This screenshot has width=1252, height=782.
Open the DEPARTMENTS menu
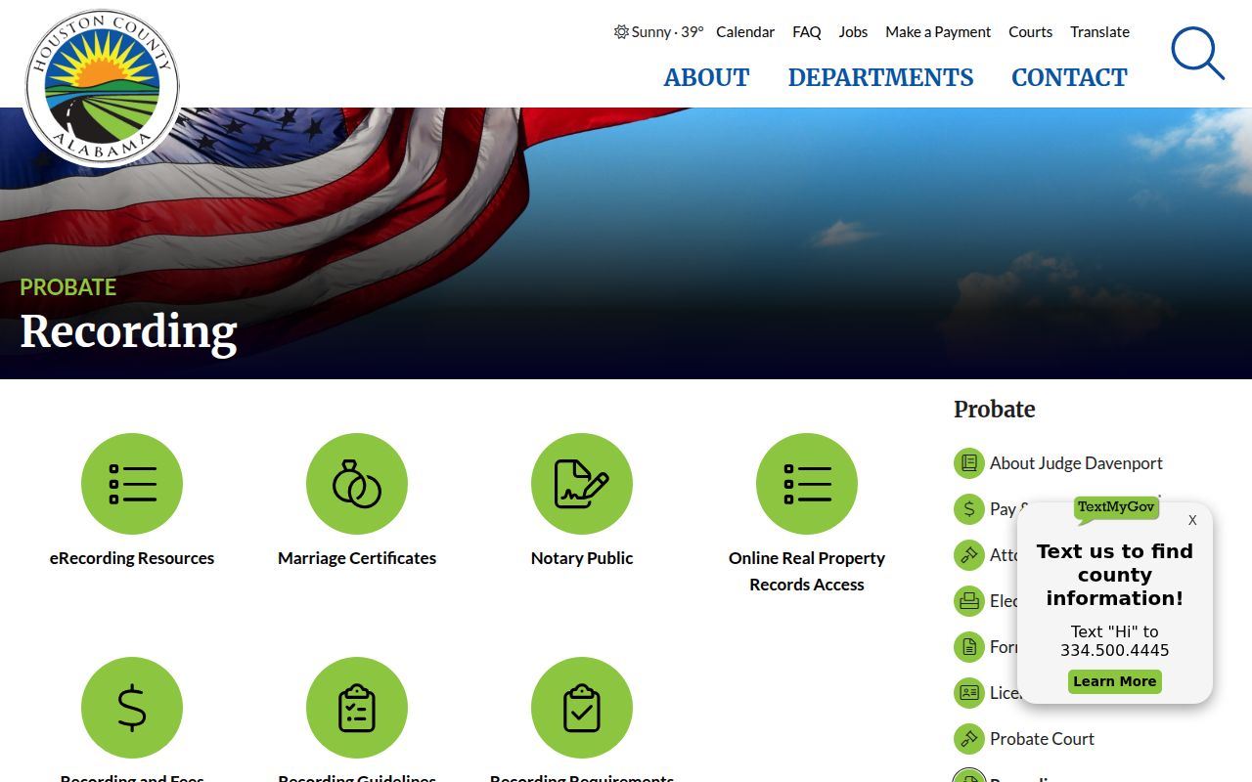tap(880, 78)
